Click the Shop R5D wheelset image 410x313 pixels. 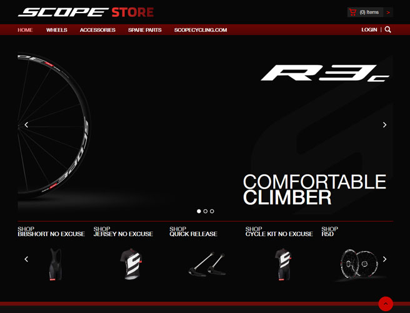click(359, 264)
